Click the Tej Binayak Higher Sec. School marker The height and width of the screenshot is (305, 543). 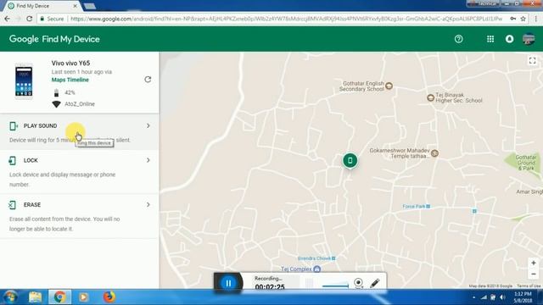(430, 98)
